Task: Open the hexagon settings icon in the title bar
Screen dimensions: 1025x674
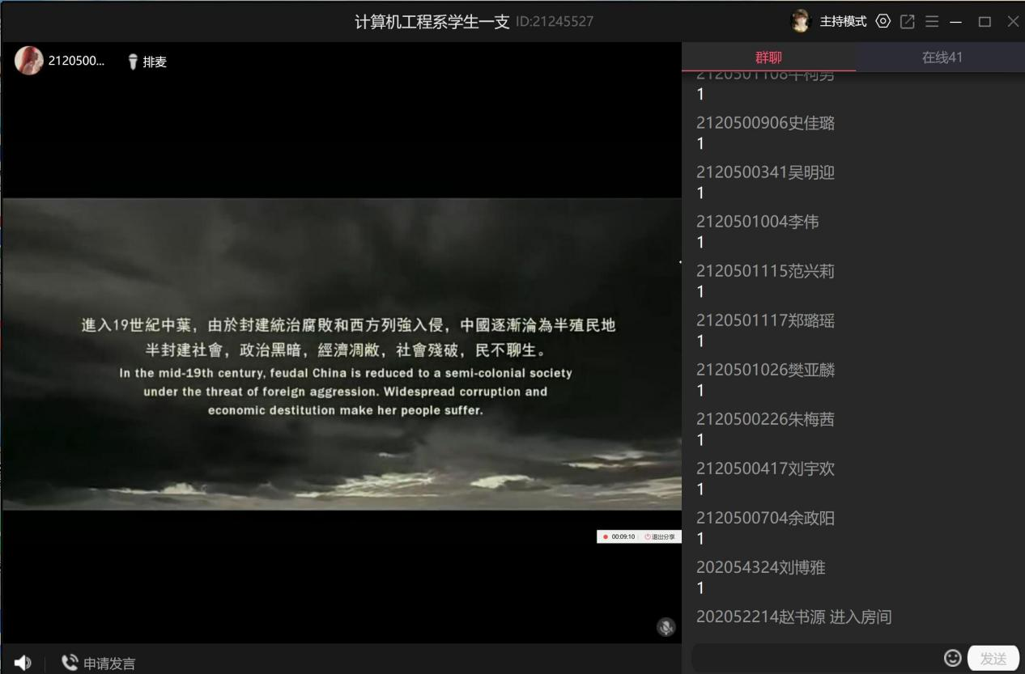Action: pos(883,21)
